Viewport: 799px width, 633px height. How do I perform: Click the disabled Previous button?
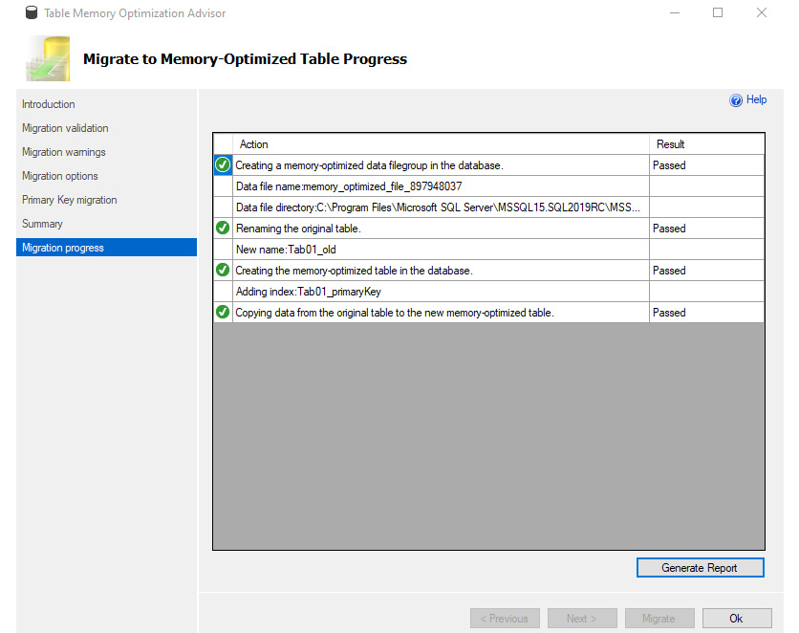[505, 619]
